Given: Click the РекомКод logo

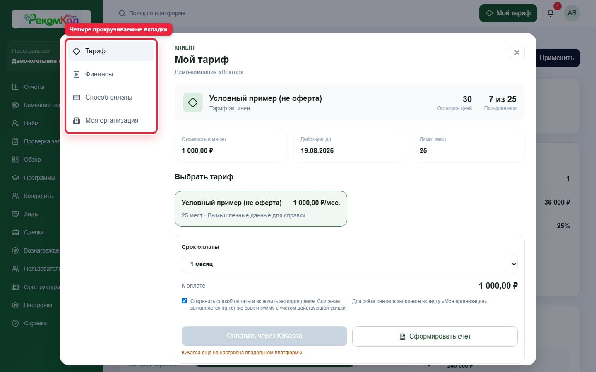Looking at the screenshot, I should coord(51,19).
